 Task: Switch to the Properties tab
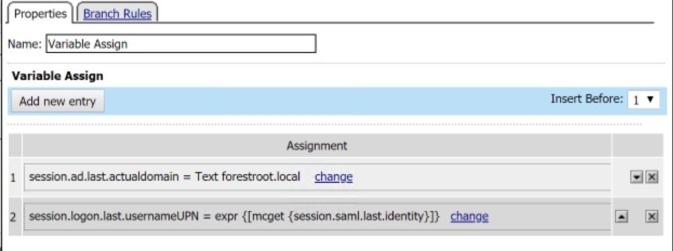40,14
